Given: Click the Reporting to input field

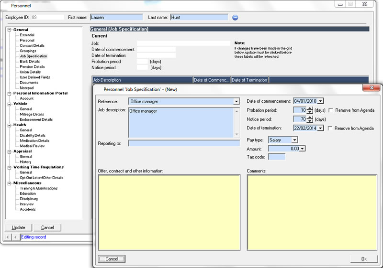Looking at the screenshot, I should [x=184, y=143].
